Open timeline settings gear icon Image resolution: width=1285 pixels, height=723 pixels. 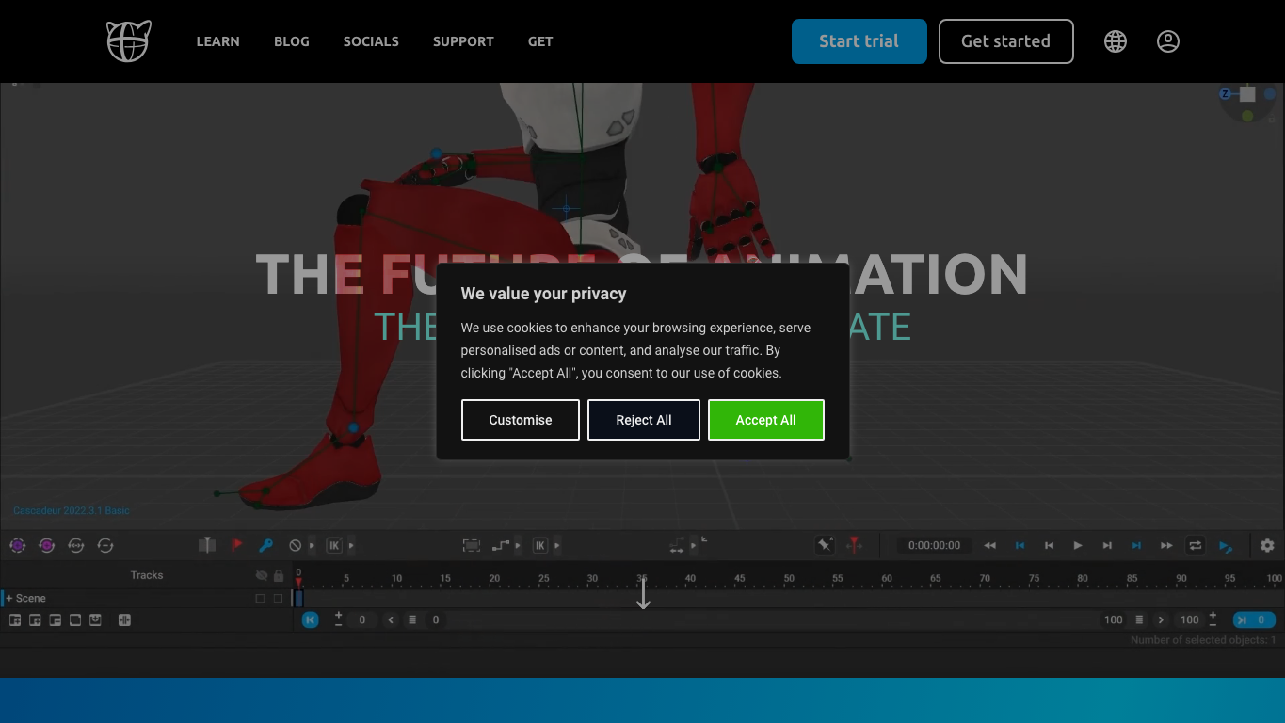[1267, 545]
